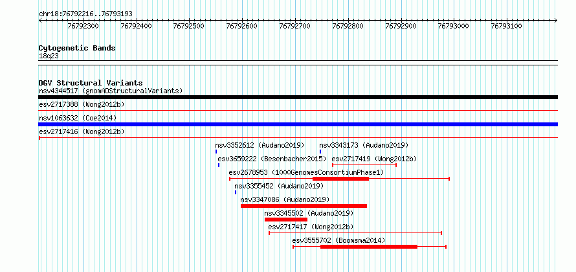The height and width of the screenshot is (272, 576).
Task: Select the 76793000 ruler coordinate
Action: coord(454,27)
